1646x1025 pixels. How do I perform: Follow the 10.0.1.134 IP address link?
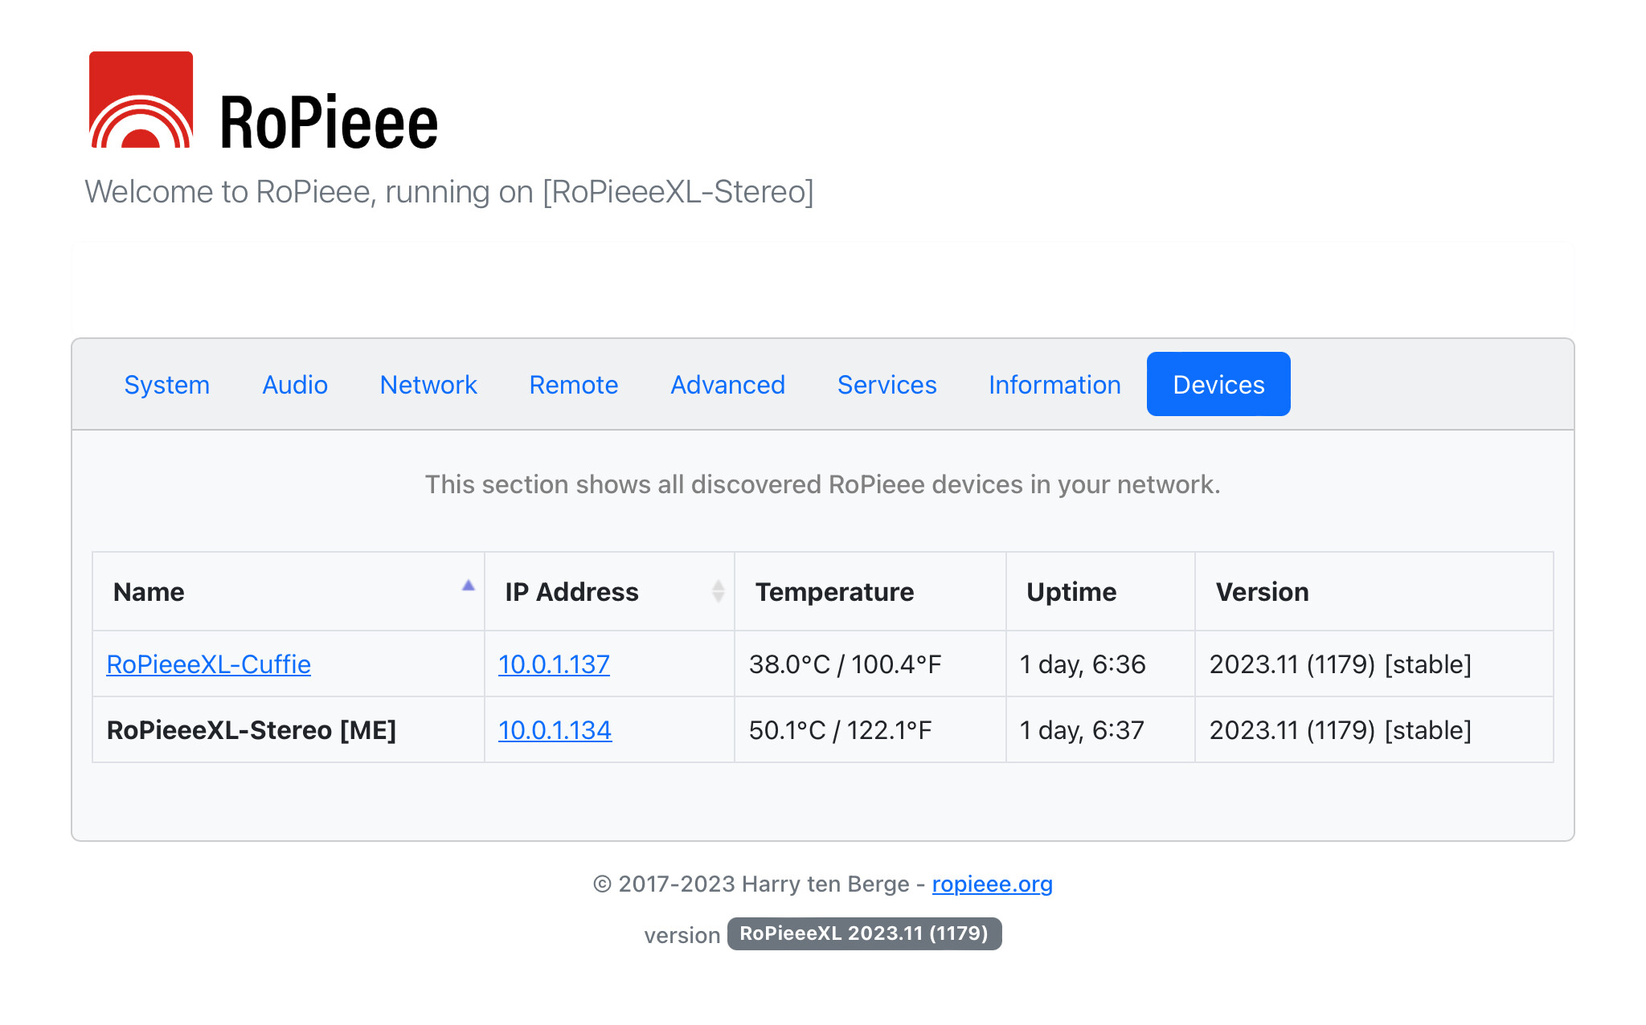point(555,730)
